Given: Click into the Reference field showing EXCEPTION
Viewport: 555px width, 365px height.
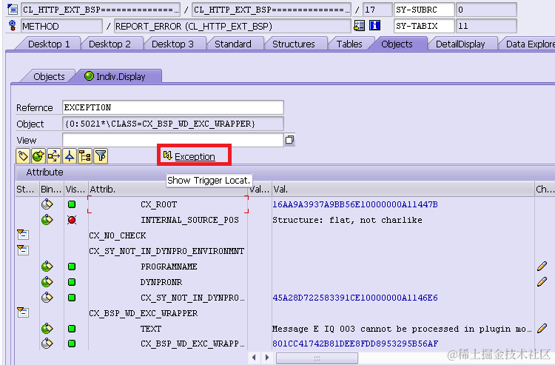Looking at the screenshot, I should tap(173, 107).
